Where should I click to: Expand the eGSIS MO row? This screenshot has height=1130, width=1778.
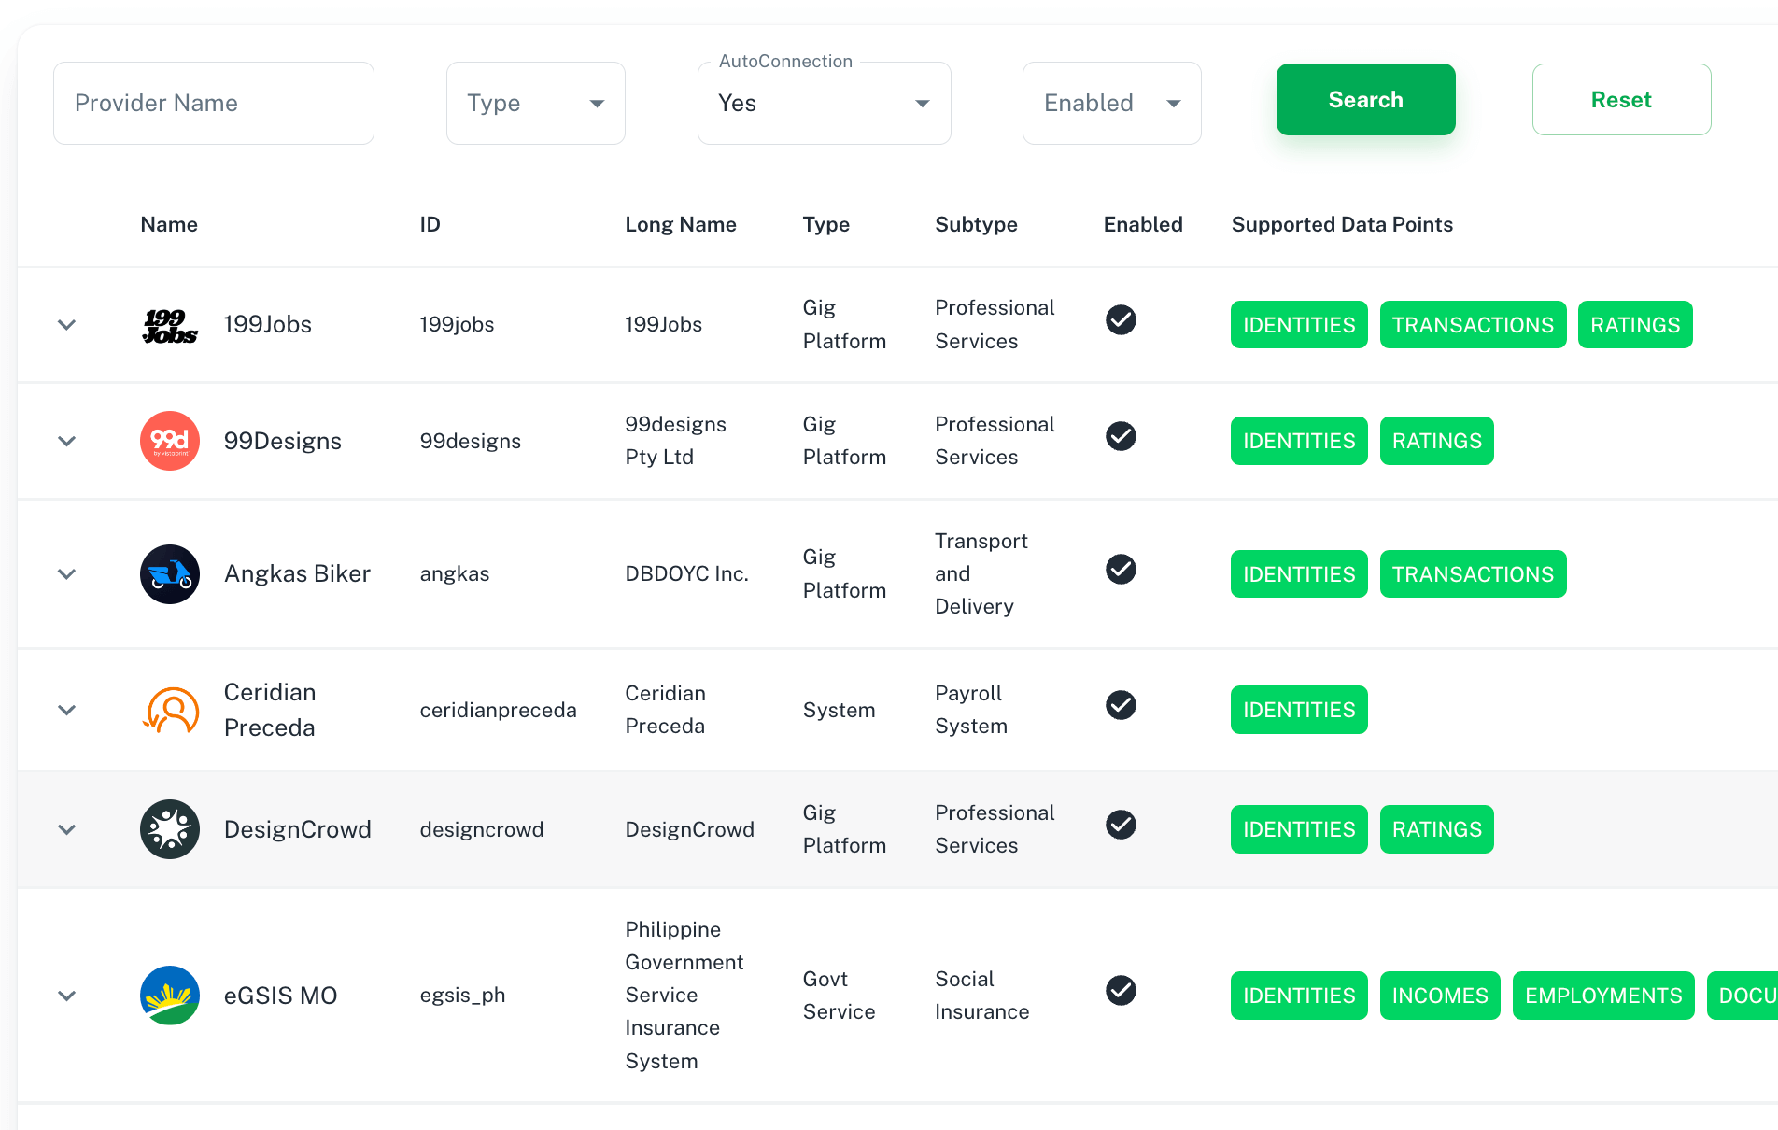click(66, 996)
